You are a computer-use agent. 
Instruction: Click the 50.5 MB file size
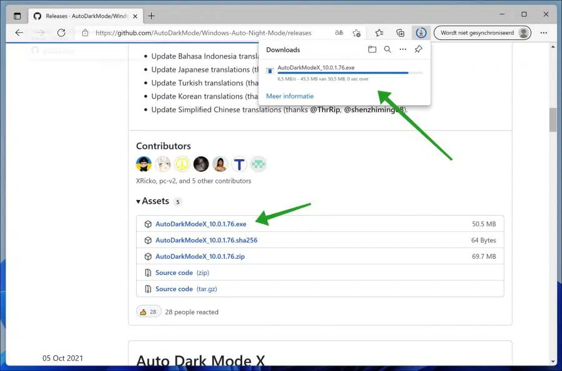coord(484,224)
